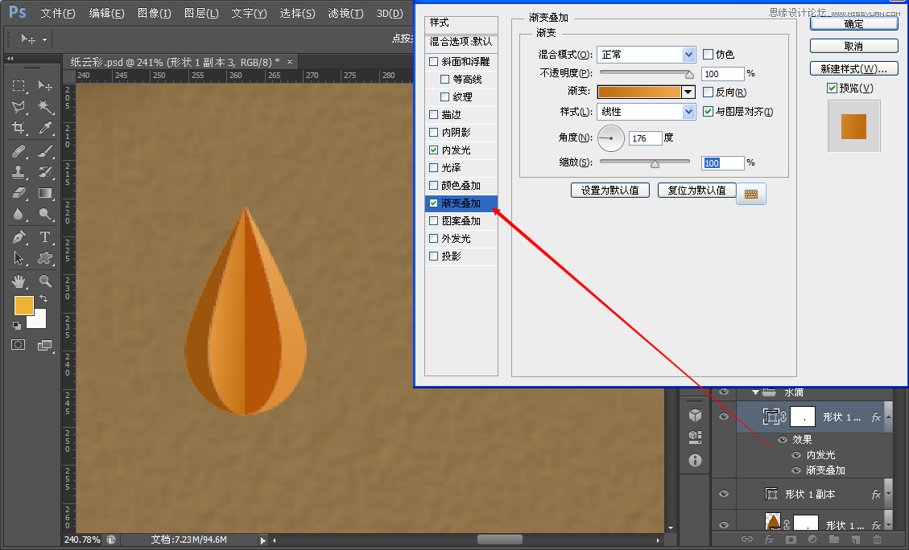909x550 pixels.
Task: Select the Eraser tool
Action: coord(19,193)
